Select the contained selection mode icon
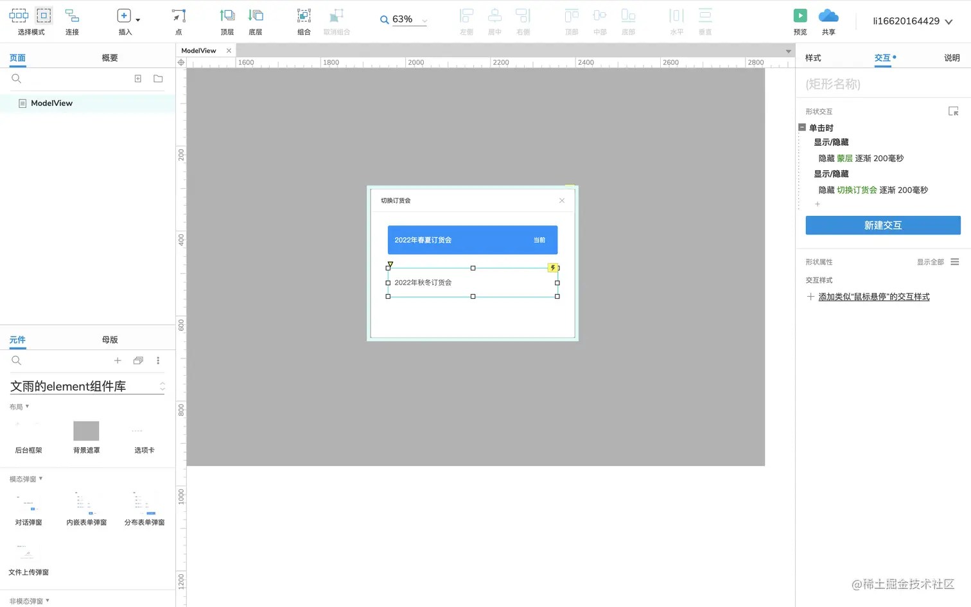Viewport: 971px width, 607px height. click(44, 15)
